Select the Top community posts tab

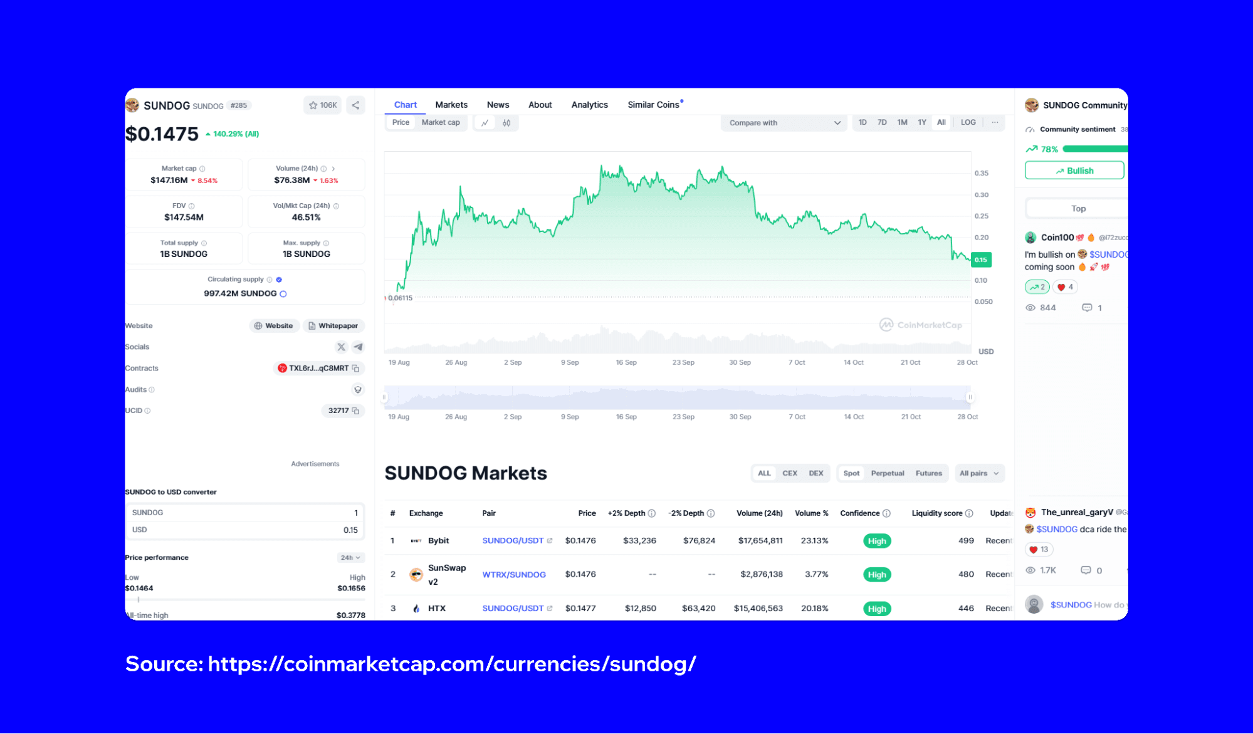pyautogui.click(x=1078, y=209)
